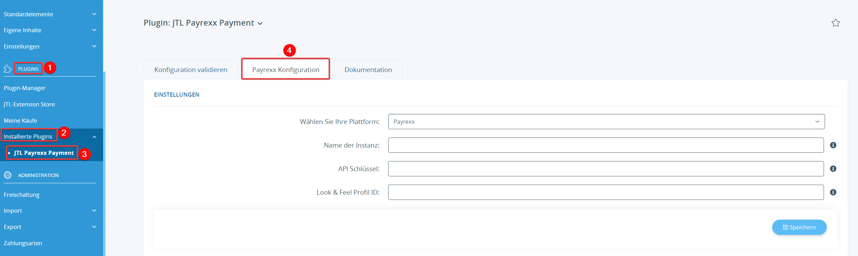858x256 pixels.
Task: Switch to Payrexx Konfiguration tab
Action: coord(285,70)
